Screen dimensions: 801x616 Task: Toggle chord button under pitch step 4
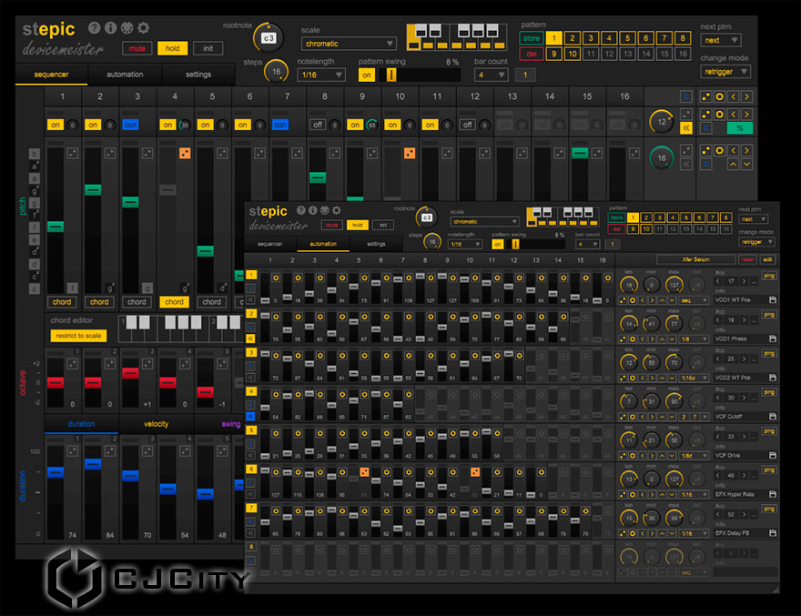(174, 302)
